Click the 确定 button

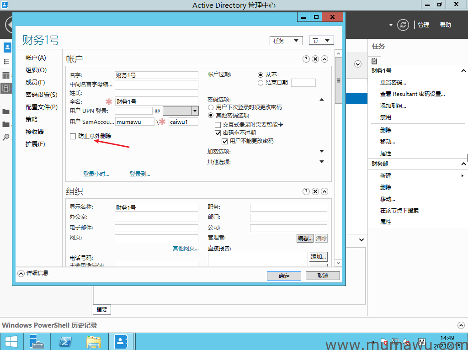point(284,276)
